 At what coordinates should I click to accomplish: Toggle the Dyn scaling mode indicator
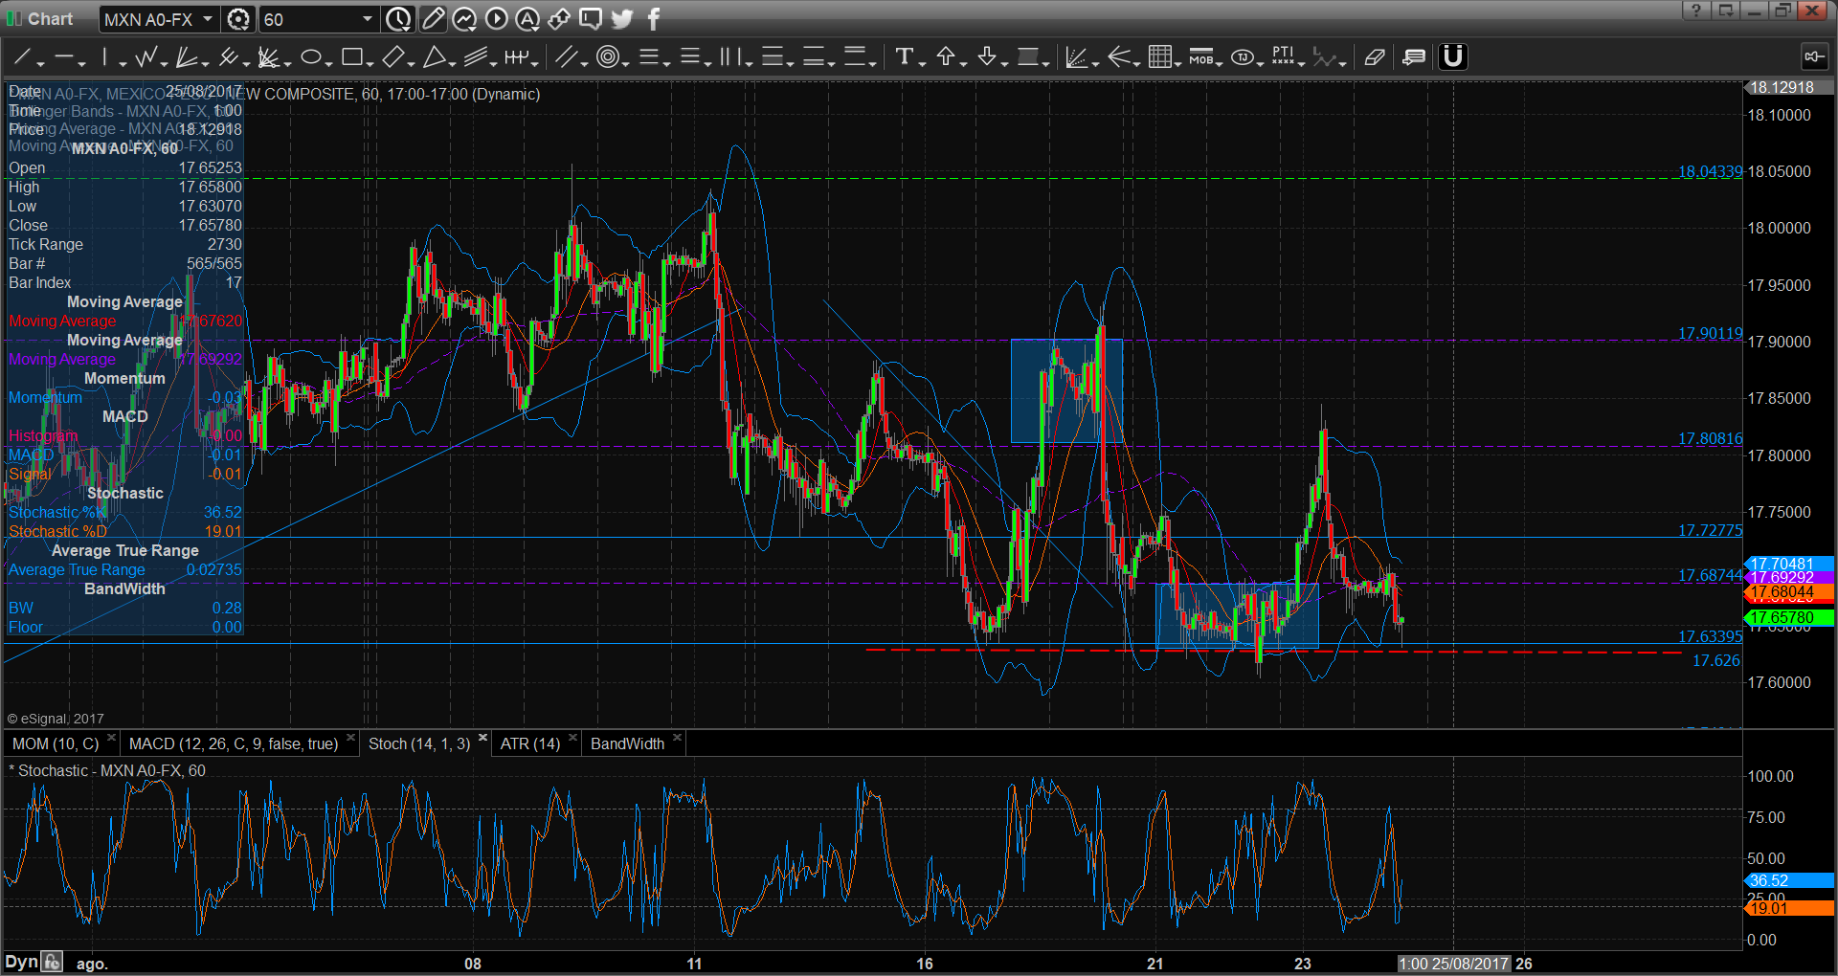click(21, 962)
